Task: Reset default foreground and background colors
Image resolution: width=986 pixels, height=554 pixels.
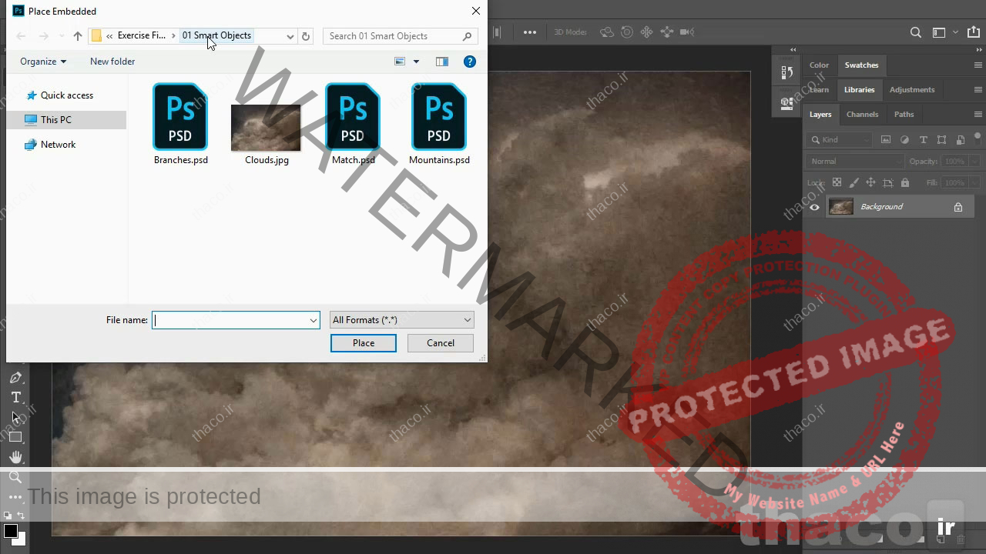Action: click(8, 516)
